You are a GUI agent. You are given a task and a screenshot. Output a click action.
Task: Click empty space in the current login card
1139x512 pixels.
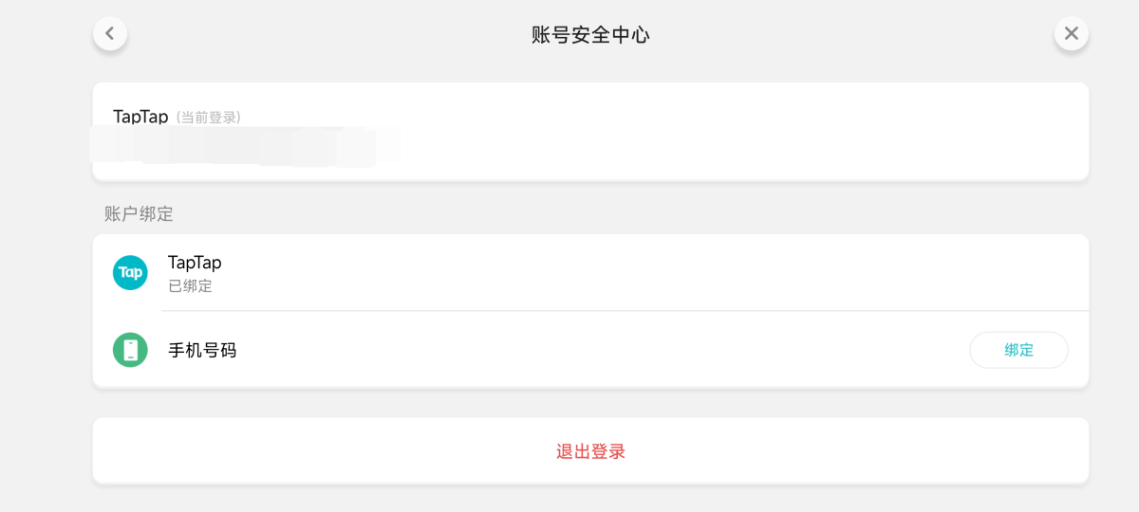click(x=740, y=133)
